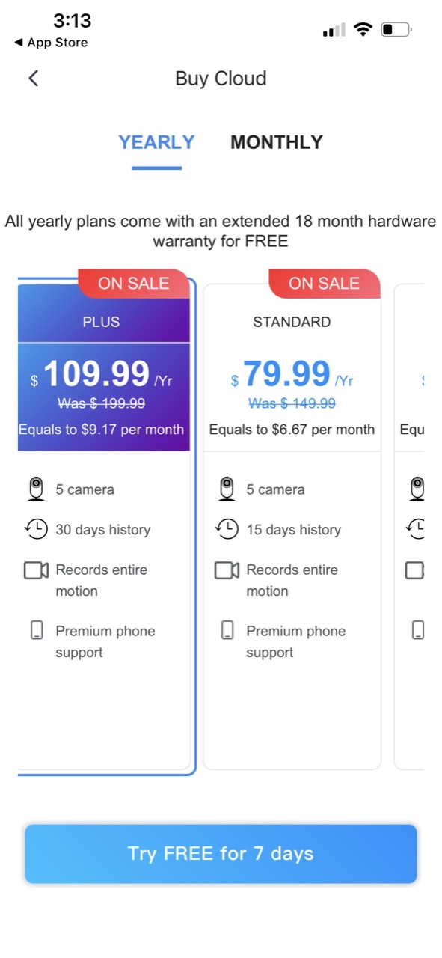The width and height of the screenshot is (442, 958).
Task: Click the back chevron beside Buy Cloud
Action: click(33, 78)
